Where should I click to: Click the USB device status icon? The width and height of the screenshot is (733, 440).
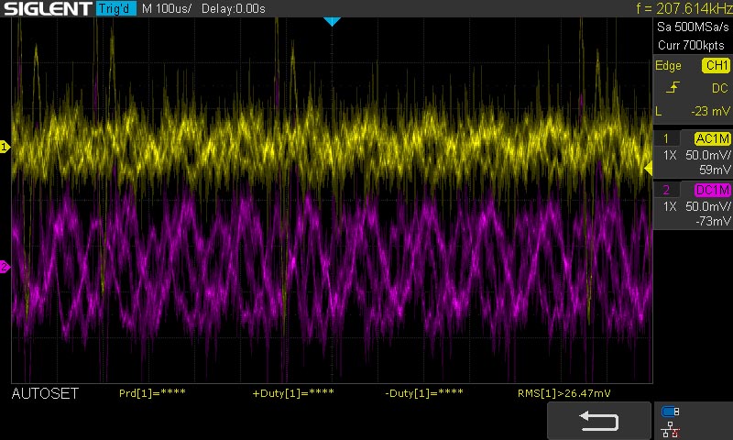tap(671, 412)
